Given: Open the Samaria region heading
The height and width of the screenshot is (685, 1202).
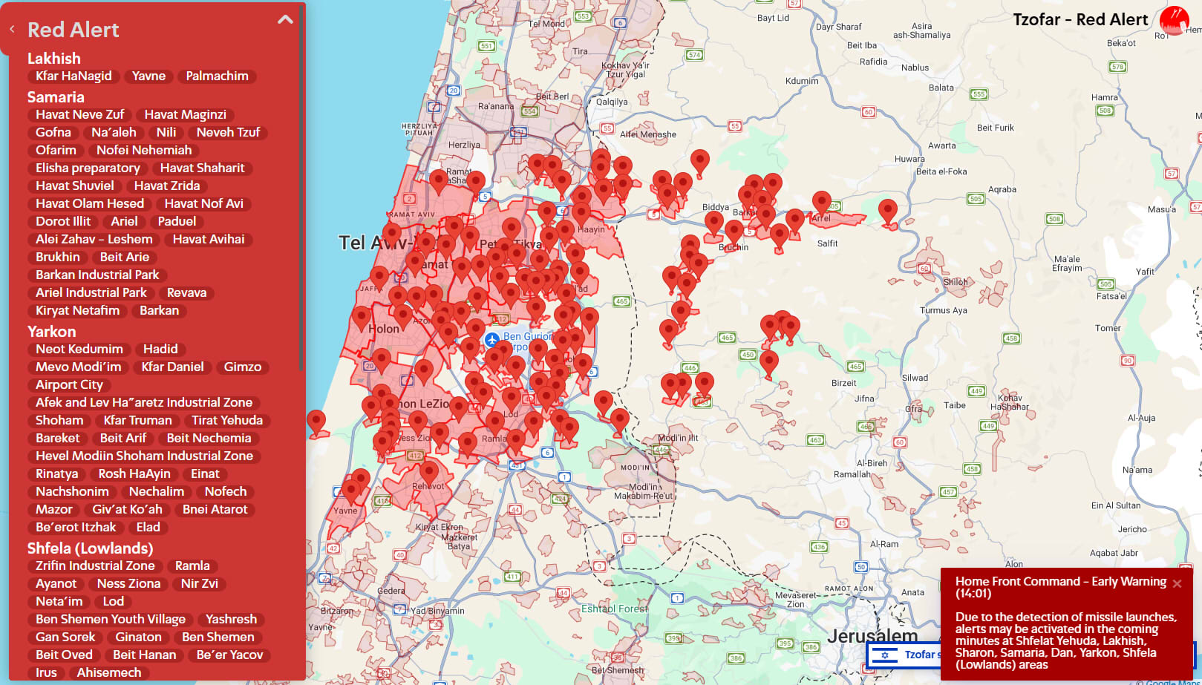Looking at the screenshot, I should click(56, 97).
